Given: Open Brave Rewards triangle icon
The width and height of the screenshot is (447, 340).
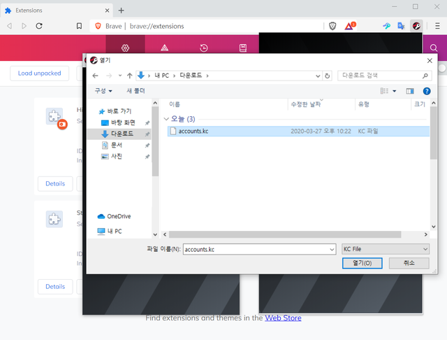Looking at the screenshot, I should (350, 26).
